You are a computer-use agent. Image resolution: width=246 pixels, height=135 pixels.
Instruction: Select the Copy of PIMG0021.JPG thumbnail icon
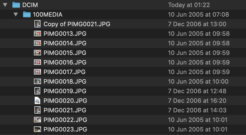[37, 24]
